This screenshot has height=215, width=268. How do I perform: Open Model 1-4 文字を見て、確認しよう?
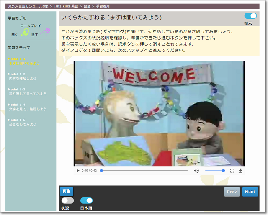(27, 107)
